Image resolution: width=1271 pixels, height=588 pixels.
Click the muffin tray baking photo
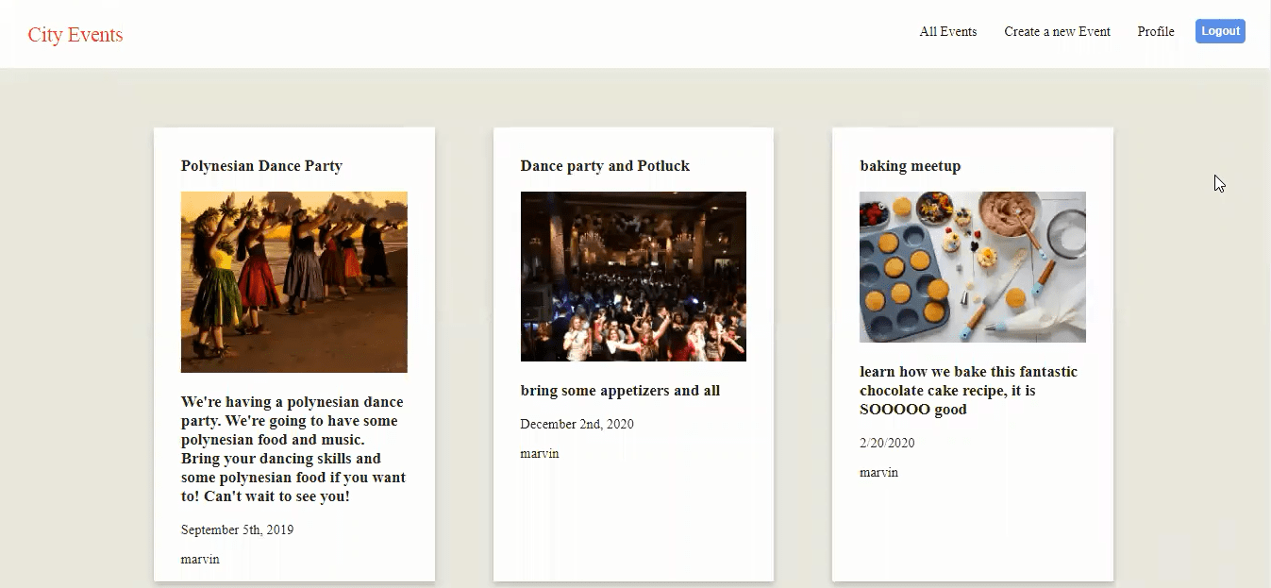[973, 267]
